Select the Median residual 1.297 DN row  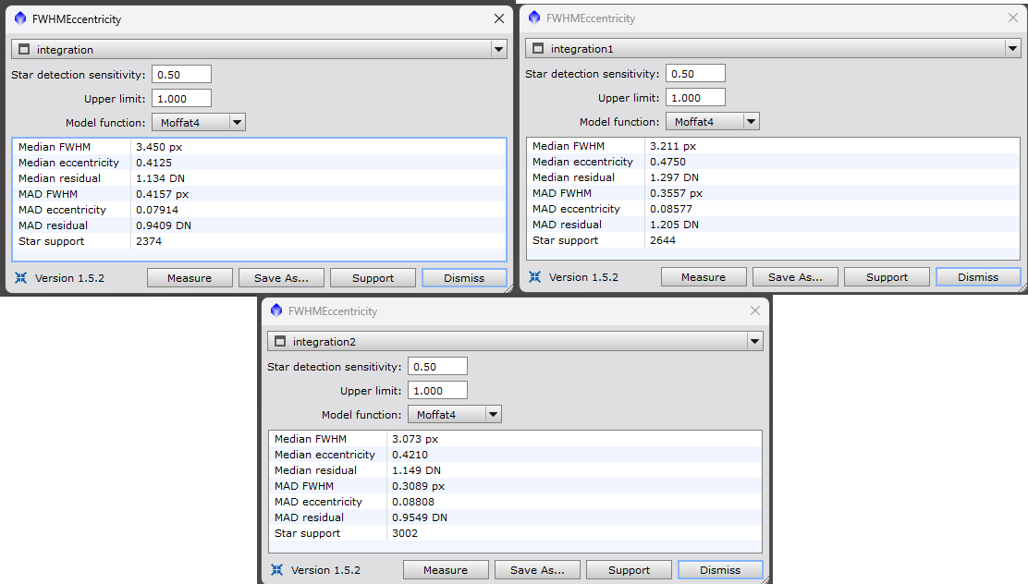pyautogui.click(x=774, y=177)
